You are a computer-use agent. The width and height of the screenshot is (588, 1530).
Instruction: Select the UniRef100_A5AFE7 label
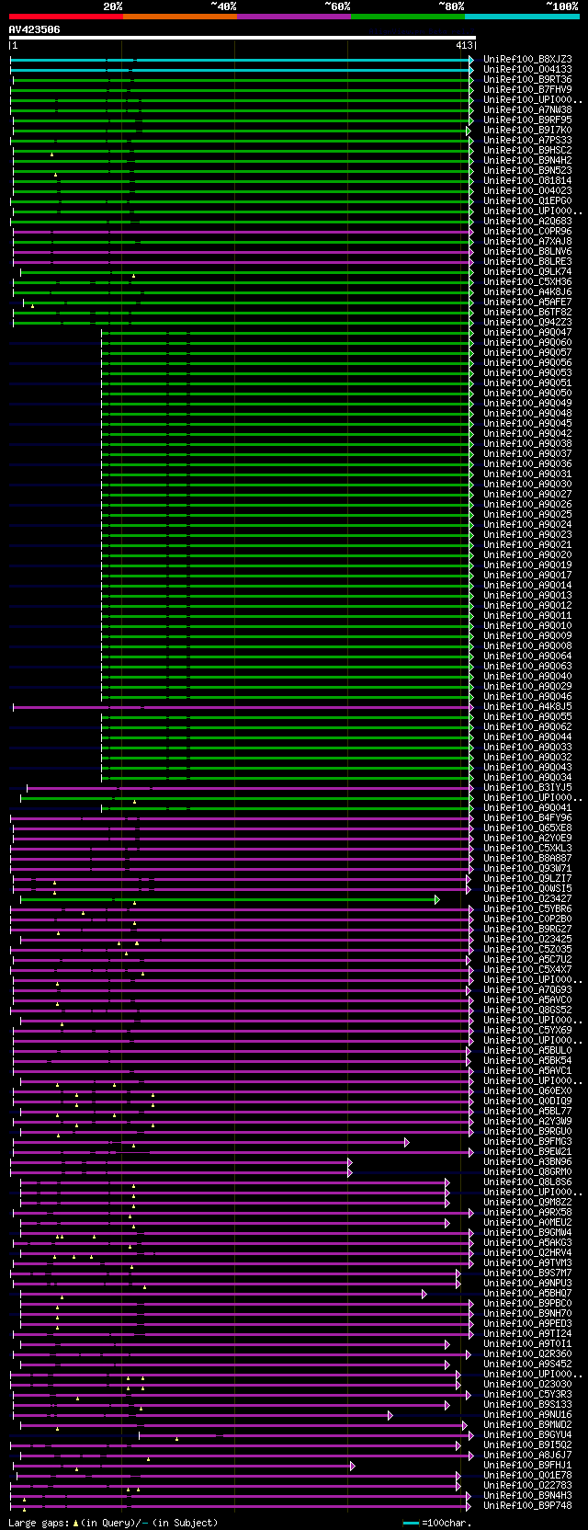527,302
